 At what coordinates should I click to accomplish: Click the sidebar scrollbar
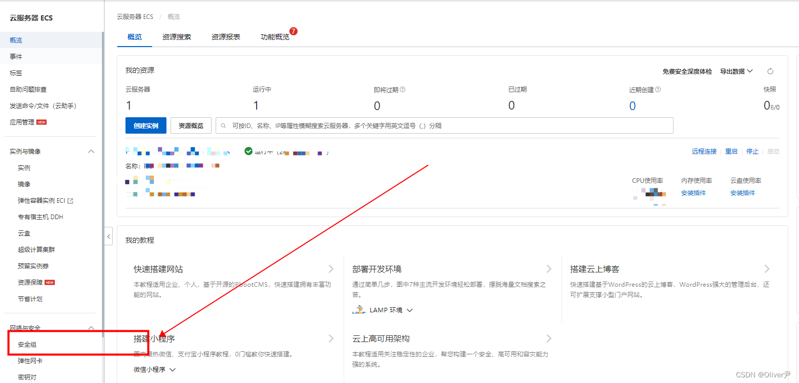[103, 184]
